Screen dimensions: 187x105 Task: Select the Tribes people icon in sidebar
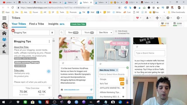pos(4,39)
